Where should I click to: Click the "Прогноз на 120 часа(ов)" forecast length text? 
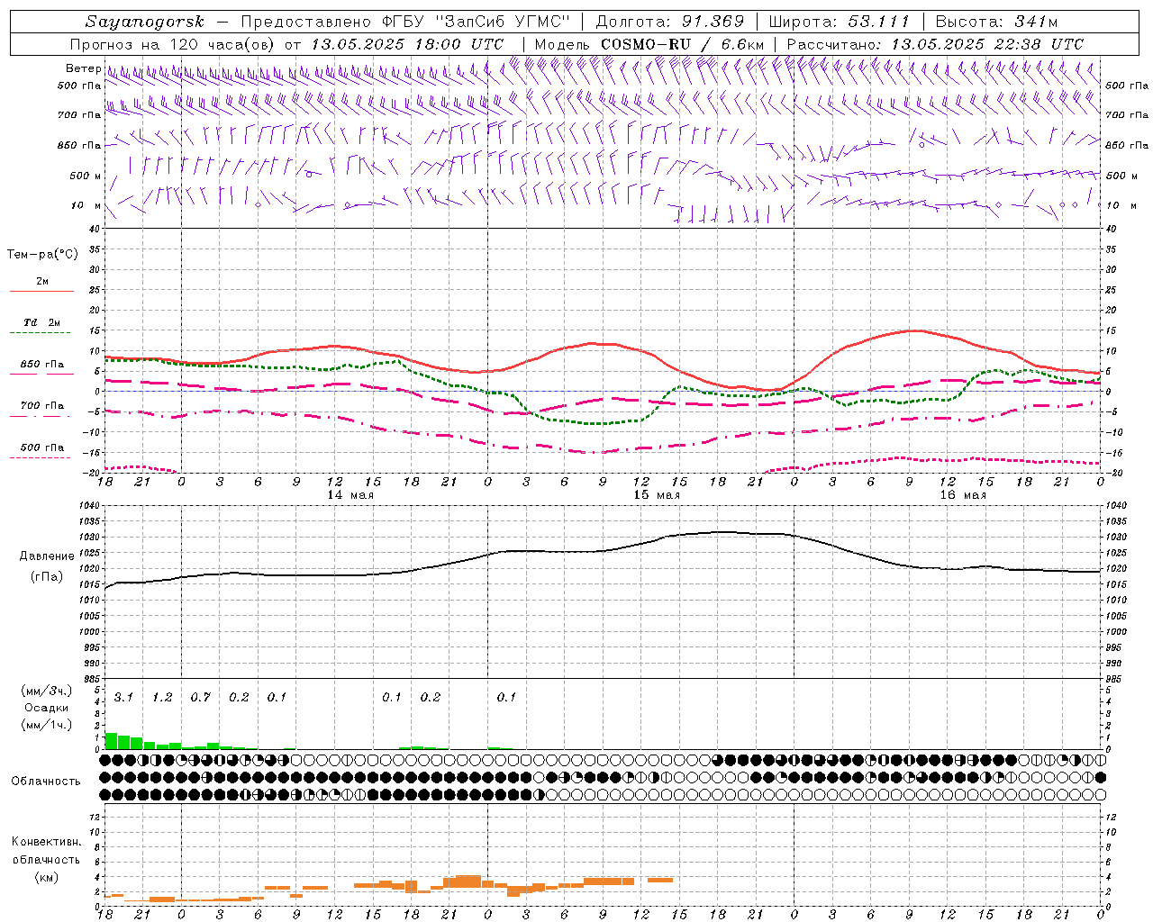[x=174, y=44]
